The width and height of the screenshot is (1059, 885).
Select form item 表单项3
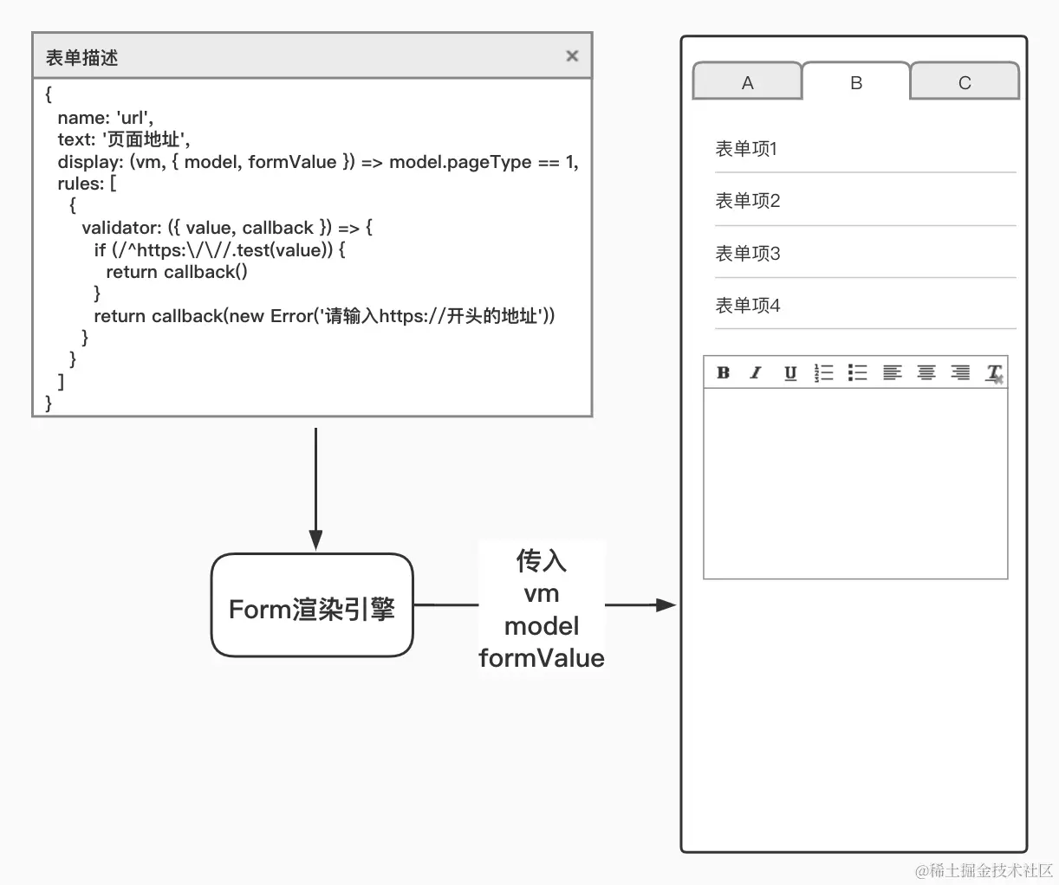747,252
